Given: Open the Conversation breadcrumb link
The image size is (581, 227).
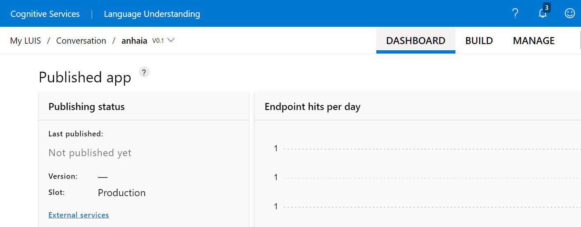Looking at the screenshot, I should pos(81,41).
